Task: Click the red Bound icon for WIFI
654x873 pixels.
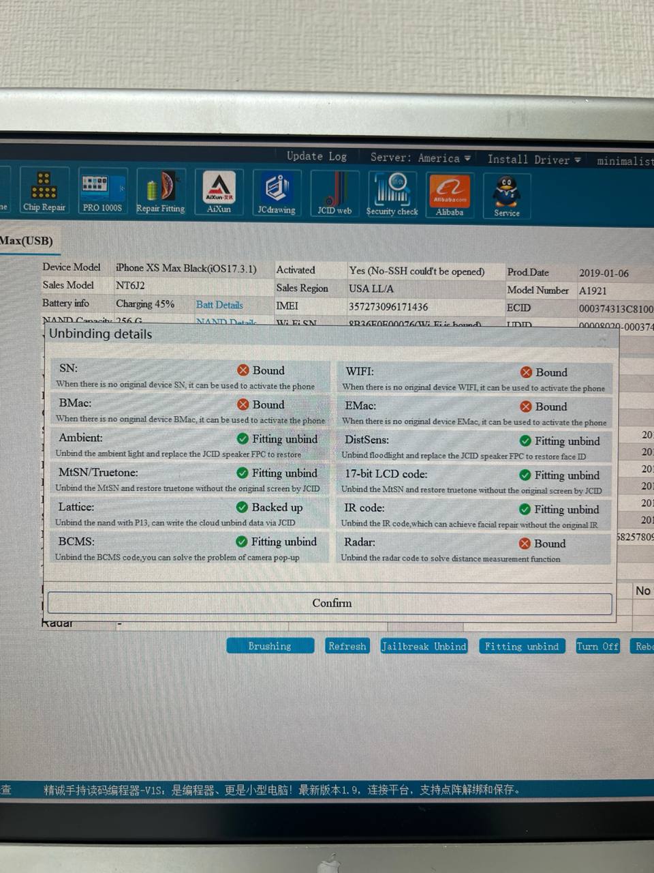Action: click(526, 372)
